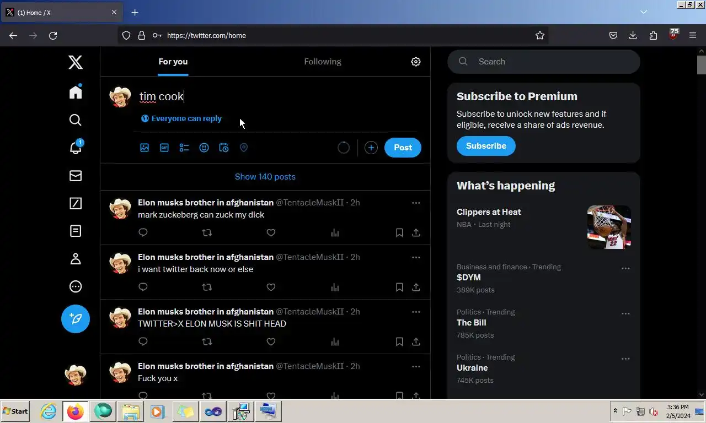View analytics of 'i want twitter back' post
Screen dimensions: 706x423
click(335, 287)
